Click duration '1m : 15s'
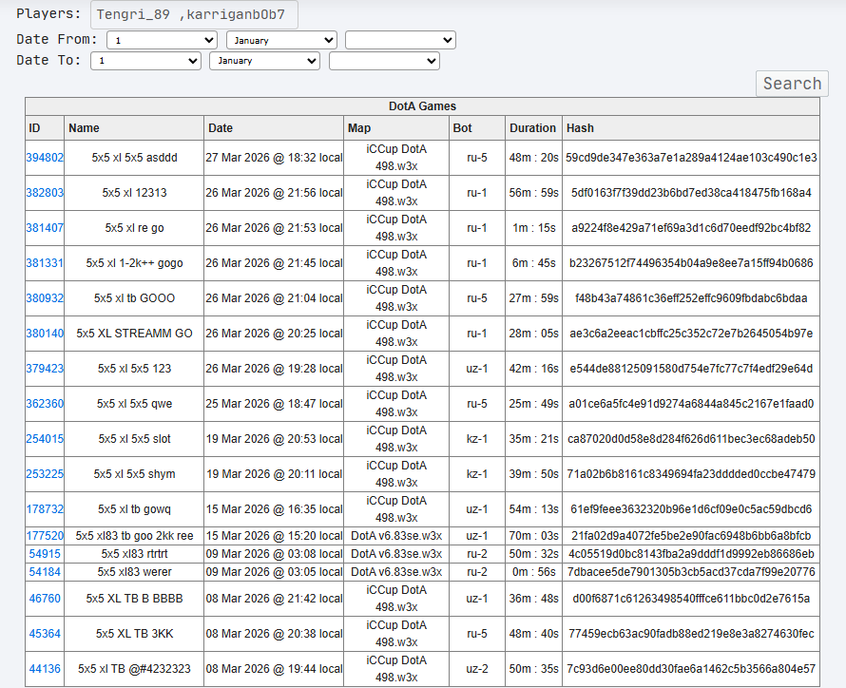This screenshot has height=688, width=846. tap(533, 227)
